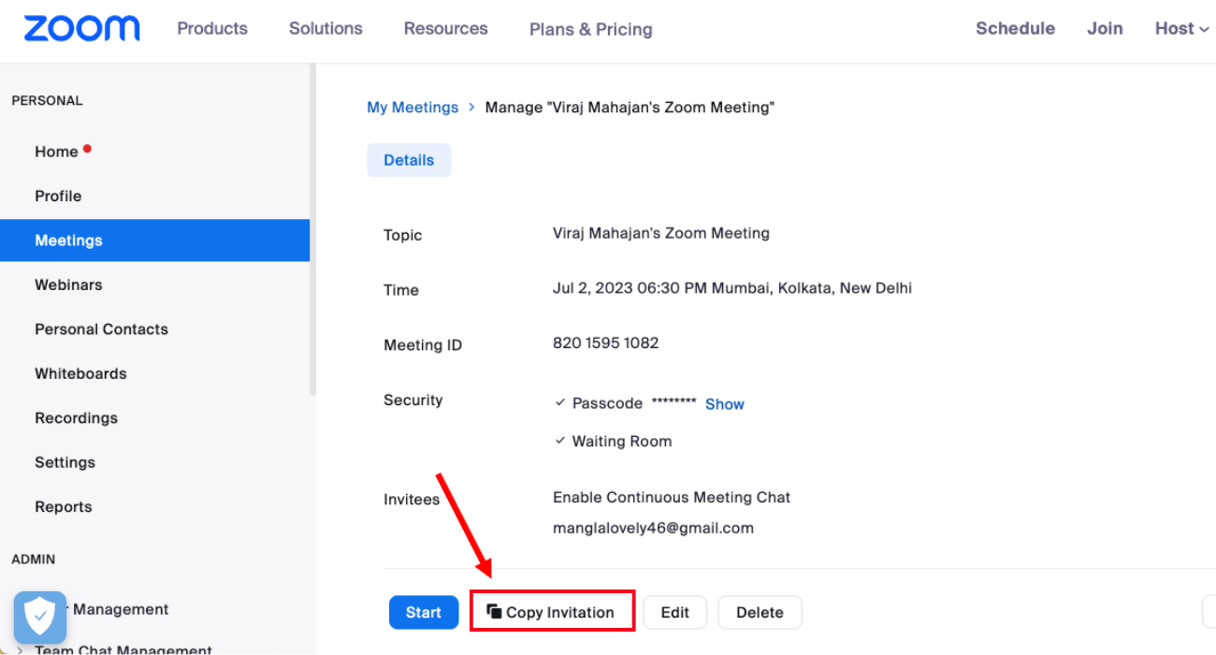This screenshot has width=1216, height=655.
Task: Click Enable Continuous Meeting Chat text
Action: [672, 497]
